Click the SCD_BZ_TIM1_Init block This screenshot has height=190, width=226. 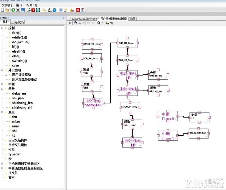pyautogui.click(x=92, y=45)
